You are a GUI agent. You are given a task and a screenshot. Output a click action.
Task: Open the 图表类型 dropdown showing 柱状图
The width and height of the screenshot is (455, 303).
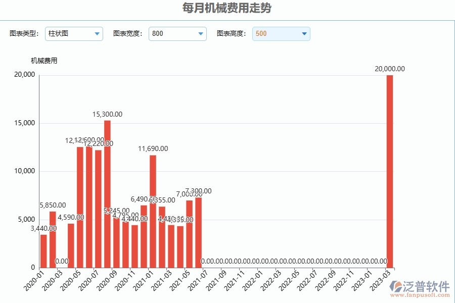point(74,34)
